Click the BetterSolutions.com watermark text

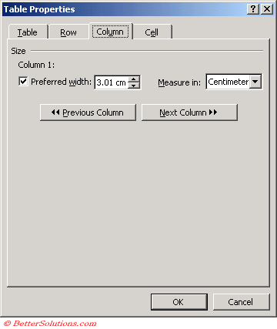point(50,324)
